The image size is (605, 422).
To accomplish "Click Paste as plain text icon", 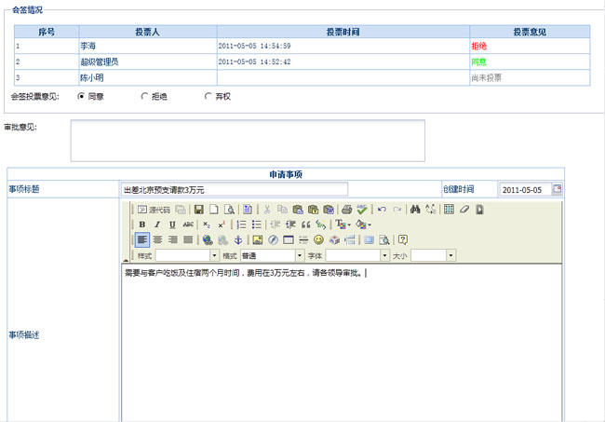I will [313, 210].
